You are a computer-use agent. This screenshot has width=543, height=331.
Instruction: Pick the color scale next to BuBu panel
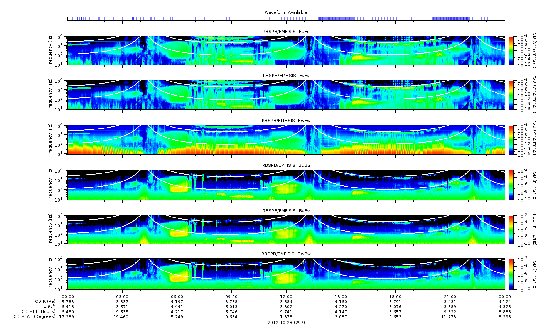511,185
